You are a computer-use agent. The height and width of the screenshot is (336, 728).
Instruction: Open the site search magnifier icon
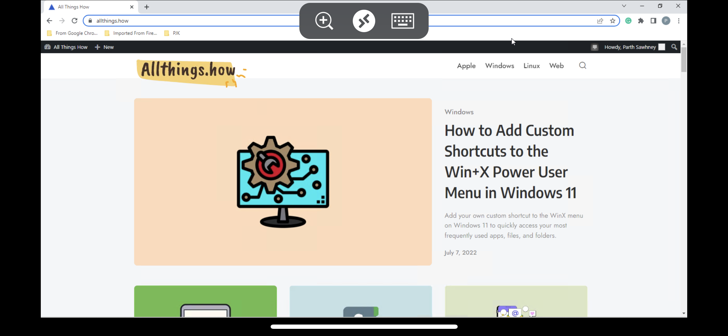point(582,66)
